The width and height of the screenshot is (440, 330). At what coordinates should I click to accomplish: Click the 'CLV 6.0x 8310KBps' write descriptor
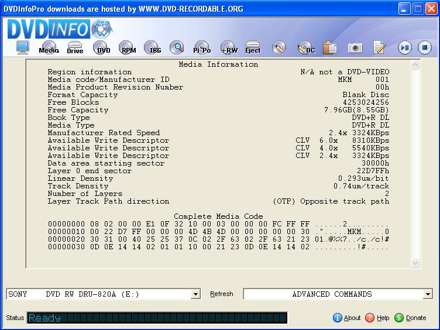[342, 140]
